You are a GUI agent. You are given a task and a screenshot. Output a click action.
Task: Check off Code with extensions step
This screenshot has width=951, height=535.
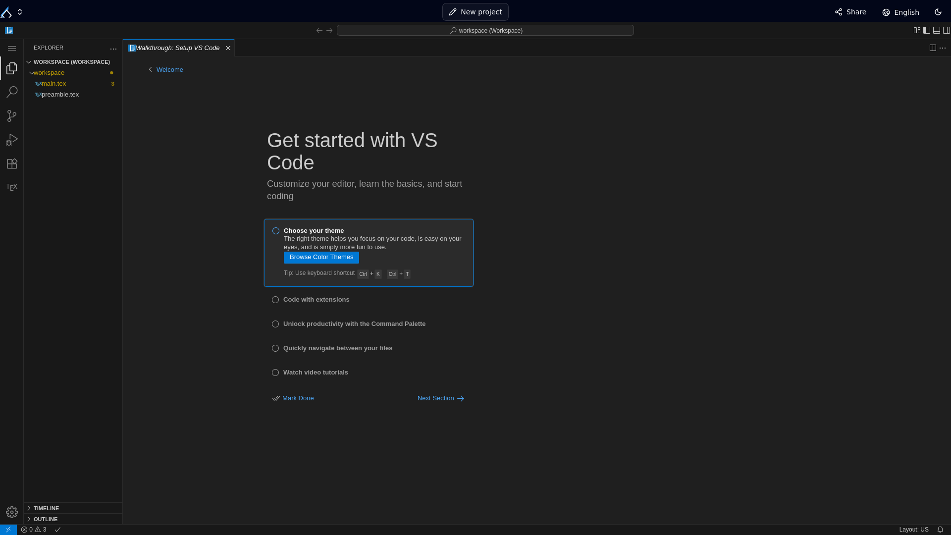coord(275,300)
